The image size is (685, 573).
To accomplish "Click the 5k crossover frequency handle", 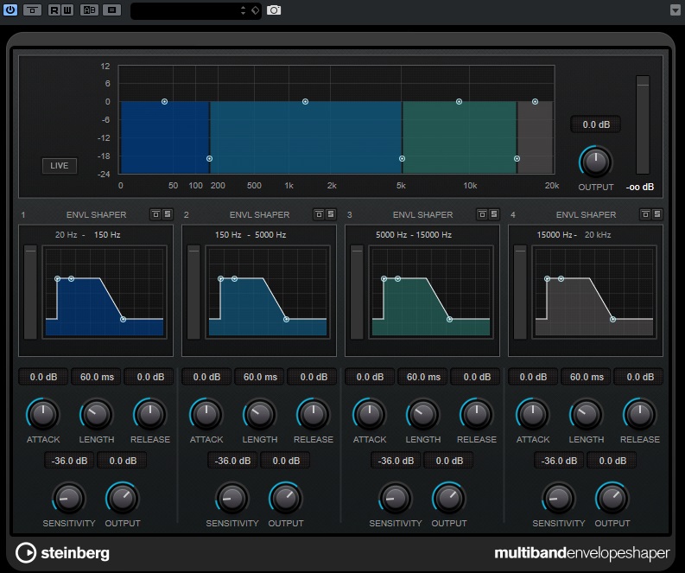I will click(x=402, y=159).
